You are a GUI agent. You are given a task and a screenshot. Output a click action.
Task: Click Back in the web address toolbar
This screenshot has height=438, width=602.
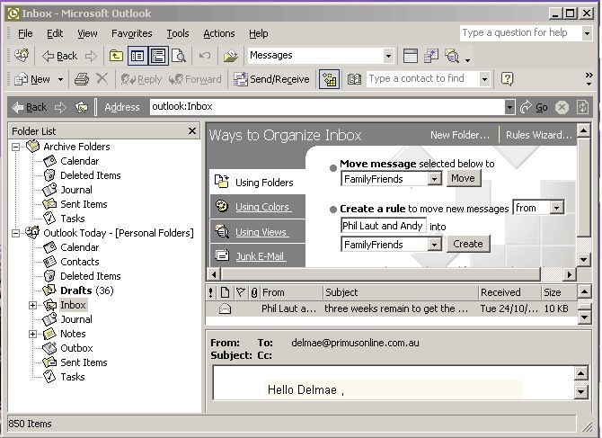coord(29,107)
